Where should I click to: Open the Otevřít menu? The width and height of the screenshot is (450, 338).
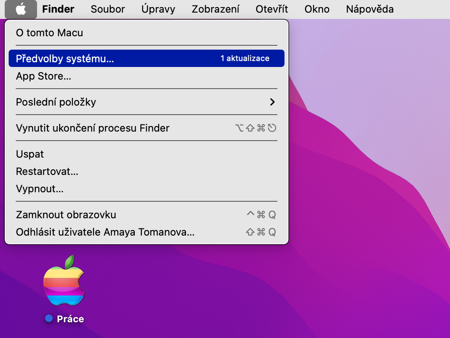coord(271,9)
